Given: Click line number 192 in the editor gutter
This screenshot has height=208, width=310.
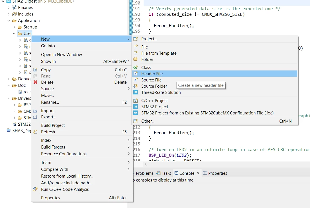Looking at the screenshot, I should click(x=136, y=14).
